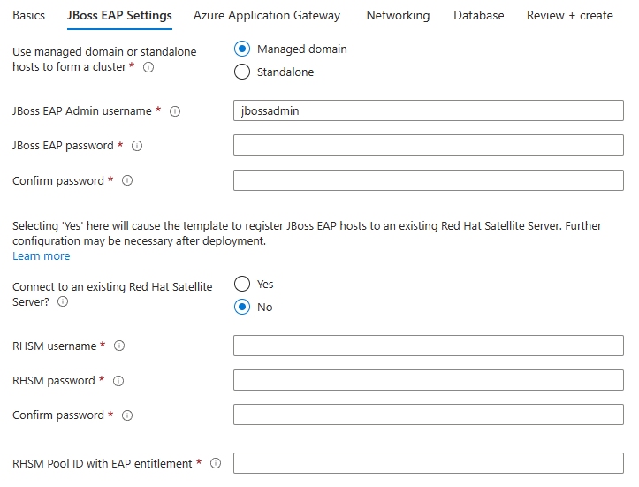Focus Confirm password field under JBoss EAP password
Screen dimensions: 639x487
(429, 180)
